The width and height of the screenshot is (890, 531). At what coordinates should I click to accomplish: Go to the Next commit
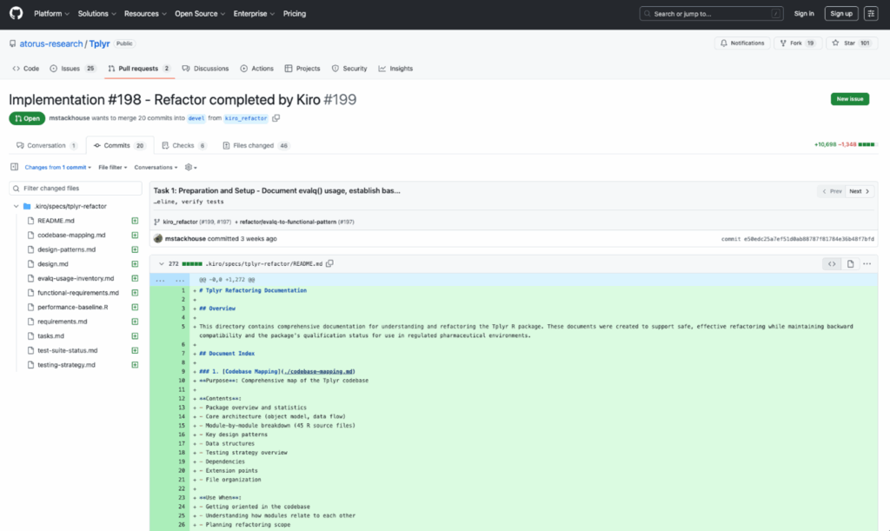point(859,191)
